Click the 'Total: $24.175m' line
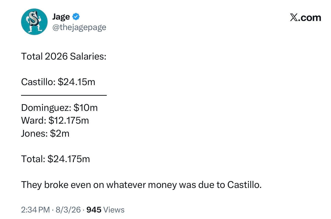The width and height of the screenshot is (331, 219). [x=55, y=159]
